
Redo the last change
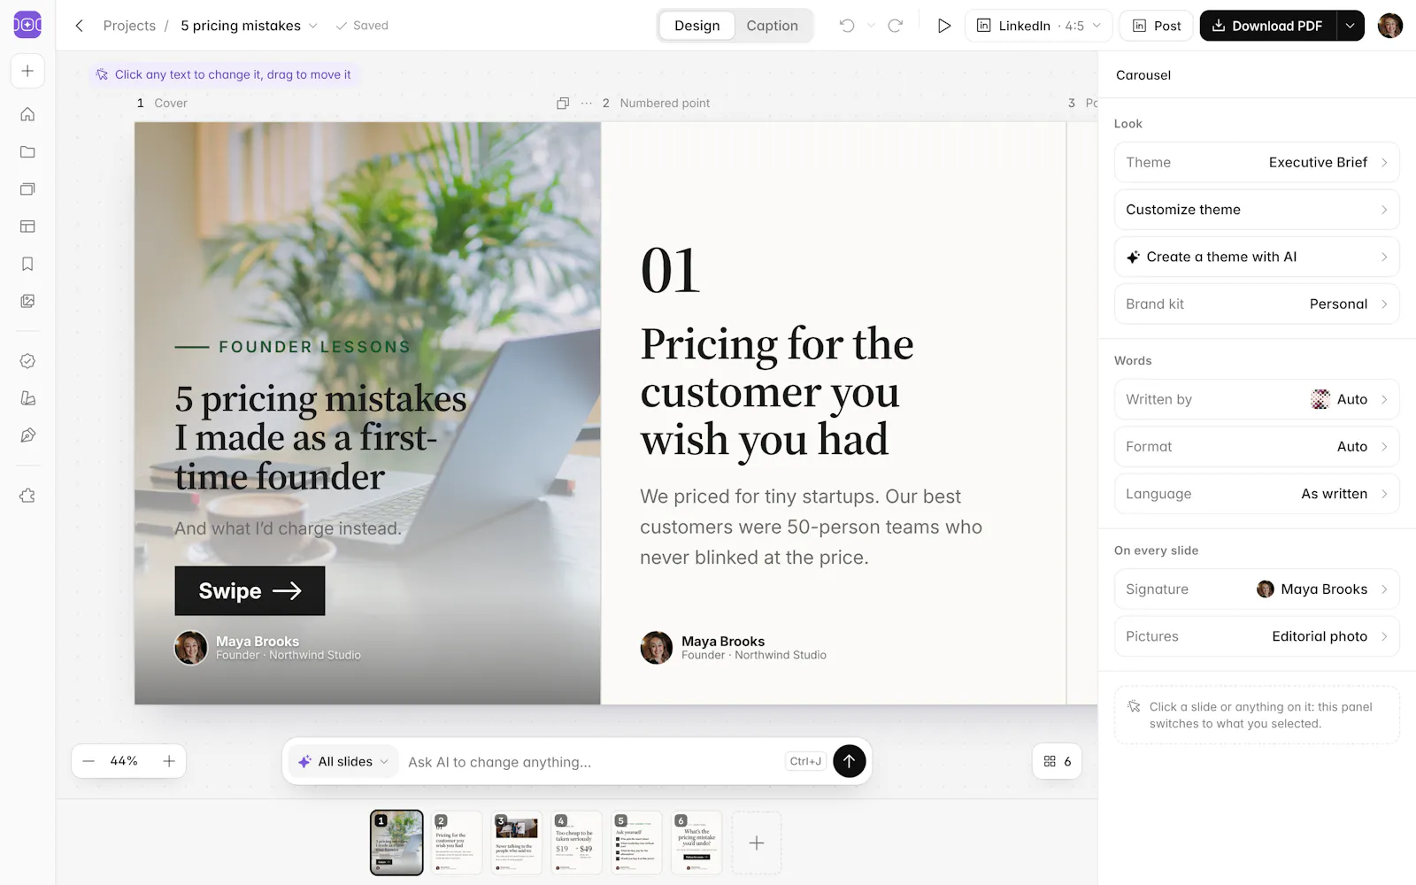pos(895,26)
